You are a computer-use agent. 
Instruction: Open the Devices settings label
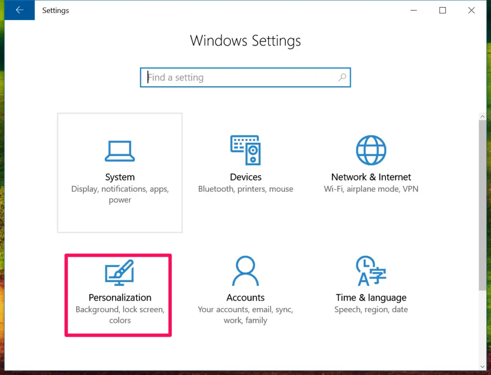point(245,177)
